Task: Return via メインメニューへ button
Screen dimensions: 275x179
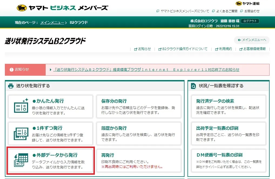Action: click(x=252, y=40)
